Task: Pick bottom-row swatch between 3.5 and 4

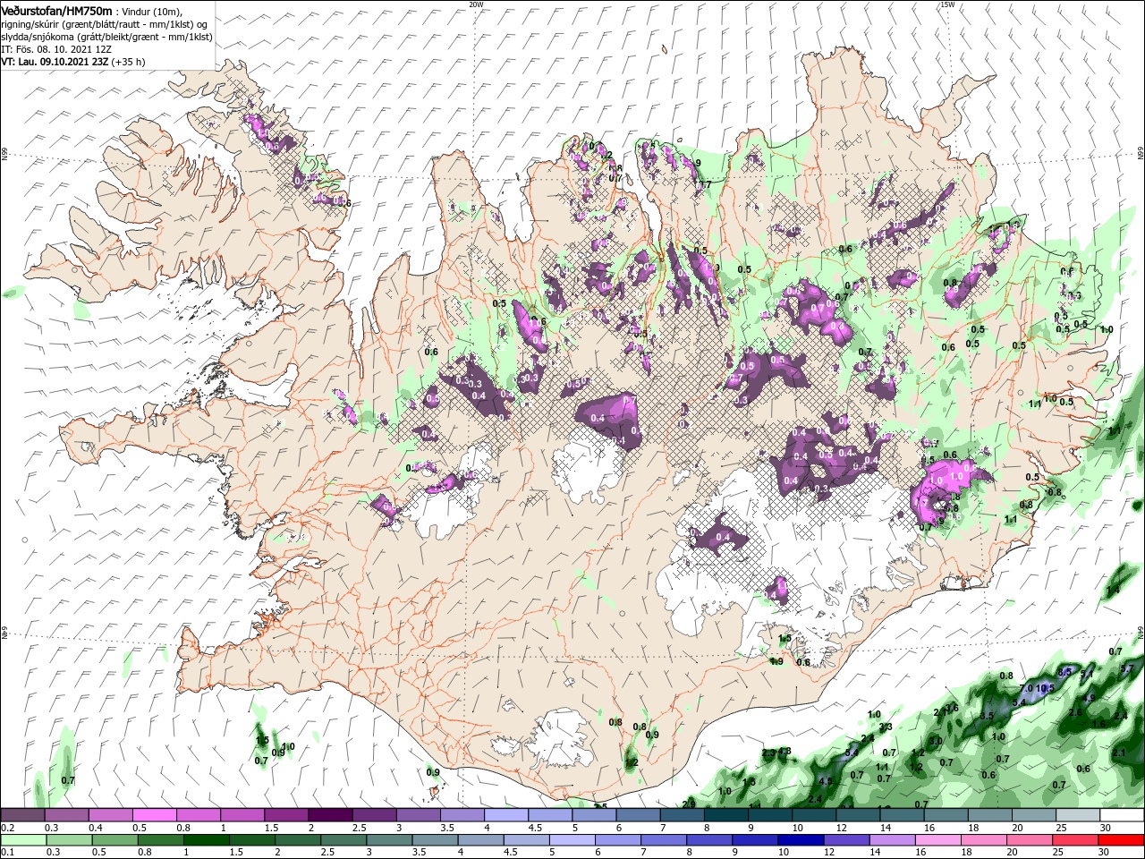Action: tap(434, 840)
